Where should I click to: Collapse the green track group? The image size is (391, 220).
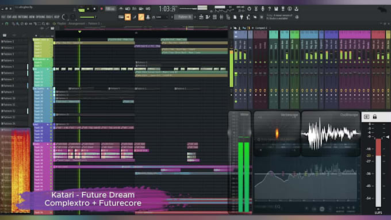(48, 59)
